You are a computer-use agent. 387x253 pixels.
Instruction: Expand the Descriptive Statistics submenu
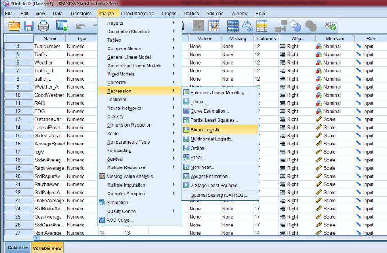[x=174, y=32]
